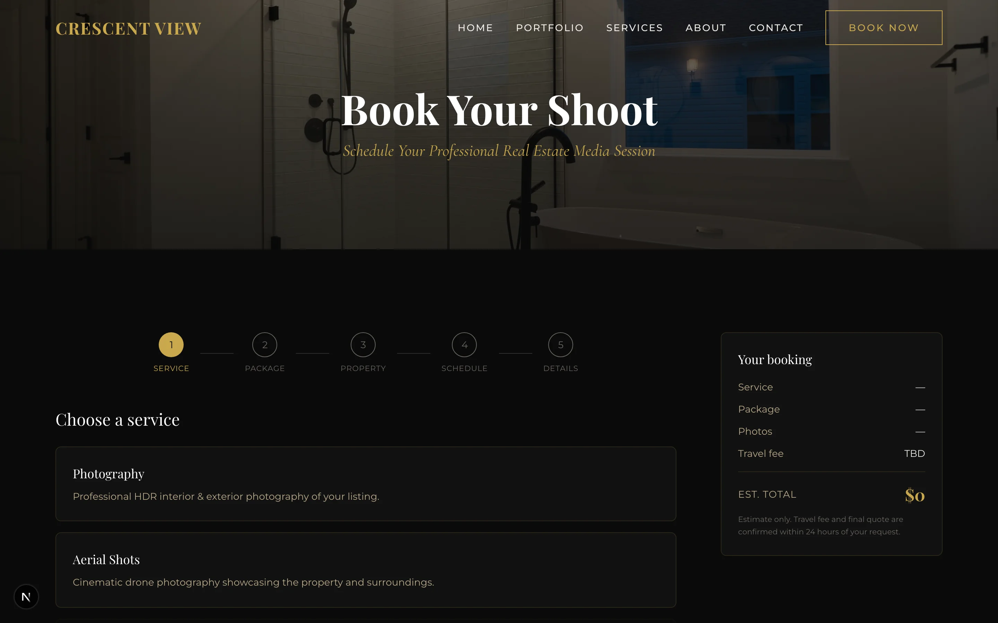
Task: Click the $0 estimated total
Action: click(x=915, y=495)
